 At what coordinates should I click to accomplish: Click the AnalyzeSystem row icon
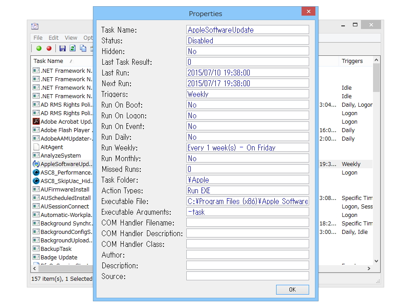pyautogui.click(x=36, y=155)
